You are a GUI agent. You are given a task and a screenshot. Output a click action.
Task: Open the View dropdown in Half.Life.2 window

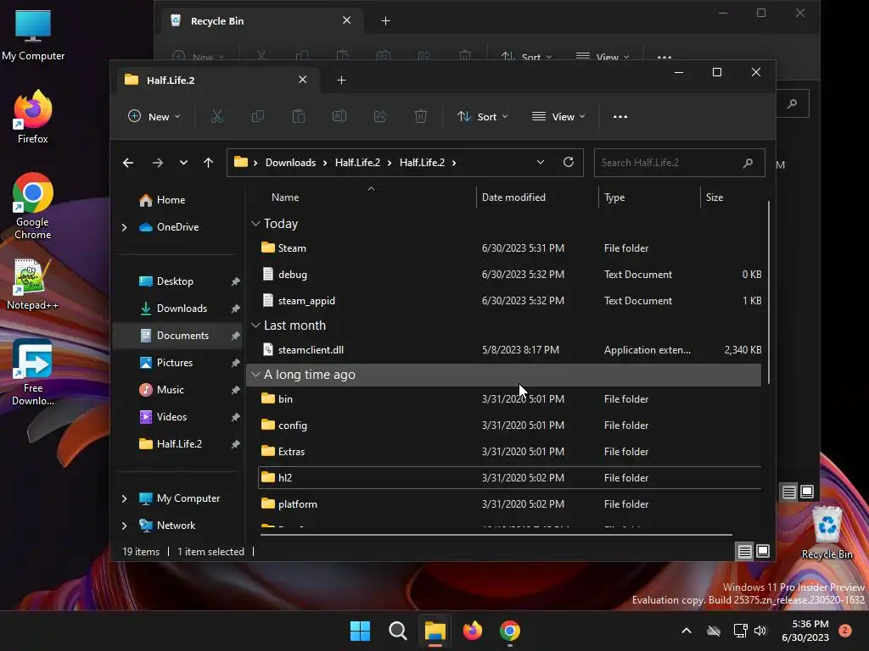(558, 117)
